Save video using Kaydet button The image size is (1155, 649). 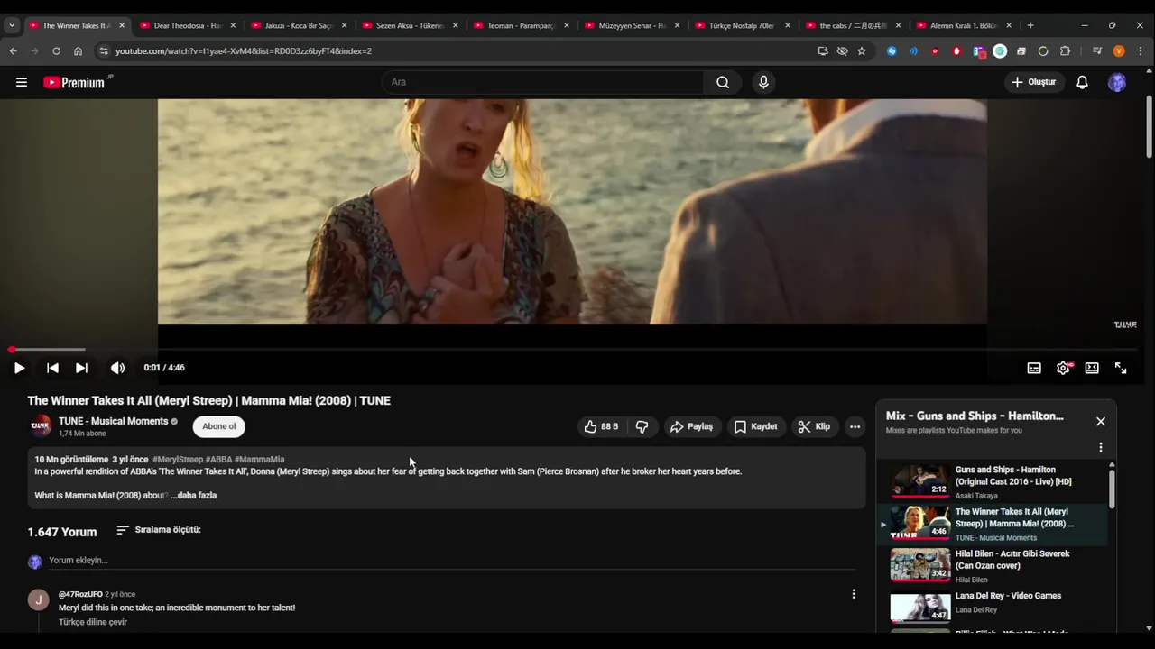point(755,426)
